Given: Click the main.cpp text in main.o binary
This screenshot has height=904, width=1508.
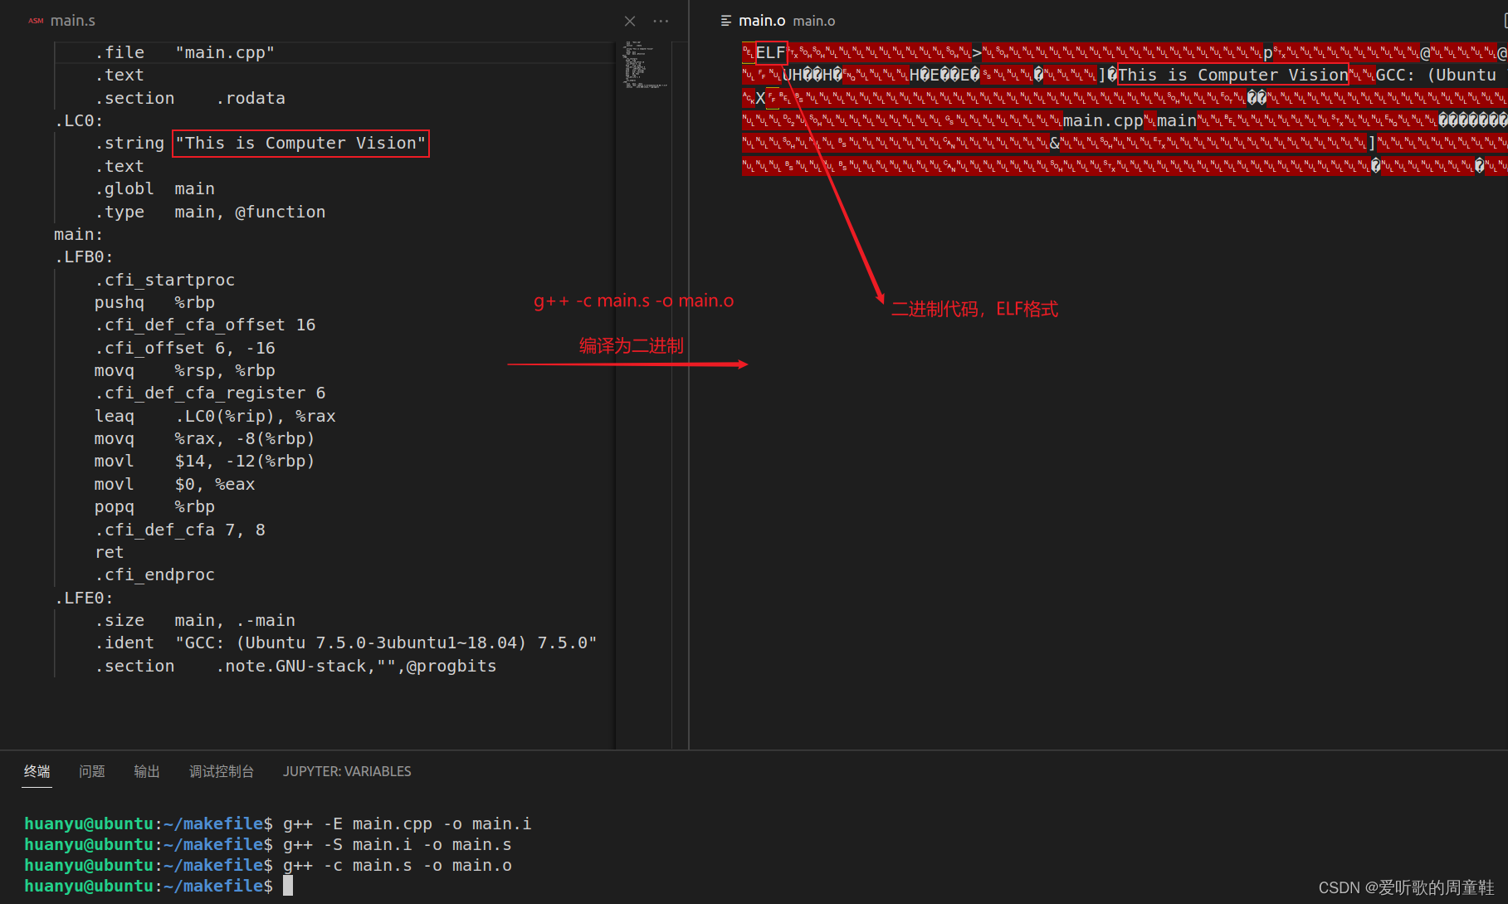Looking at the screenshot, I should [x=1103, y=121].
